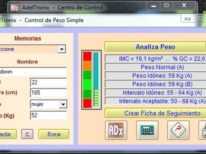Screen dimensions: 206x154
Task: Expand the mujer sex dropdown
Action: (63, 104)
